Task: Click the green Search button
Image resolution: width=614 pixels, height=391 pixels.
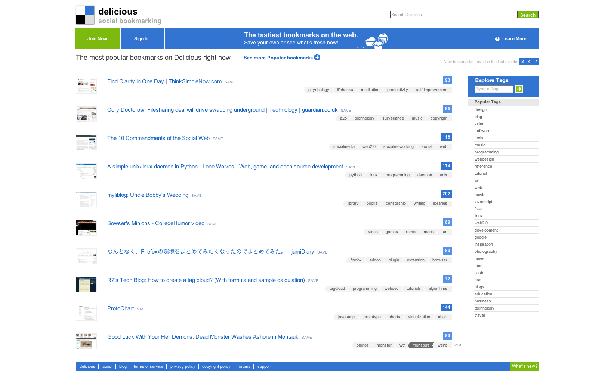Action: (528, 15)
